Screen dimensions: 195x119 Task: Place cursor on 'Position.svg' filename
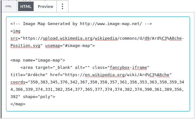point(25,46)
